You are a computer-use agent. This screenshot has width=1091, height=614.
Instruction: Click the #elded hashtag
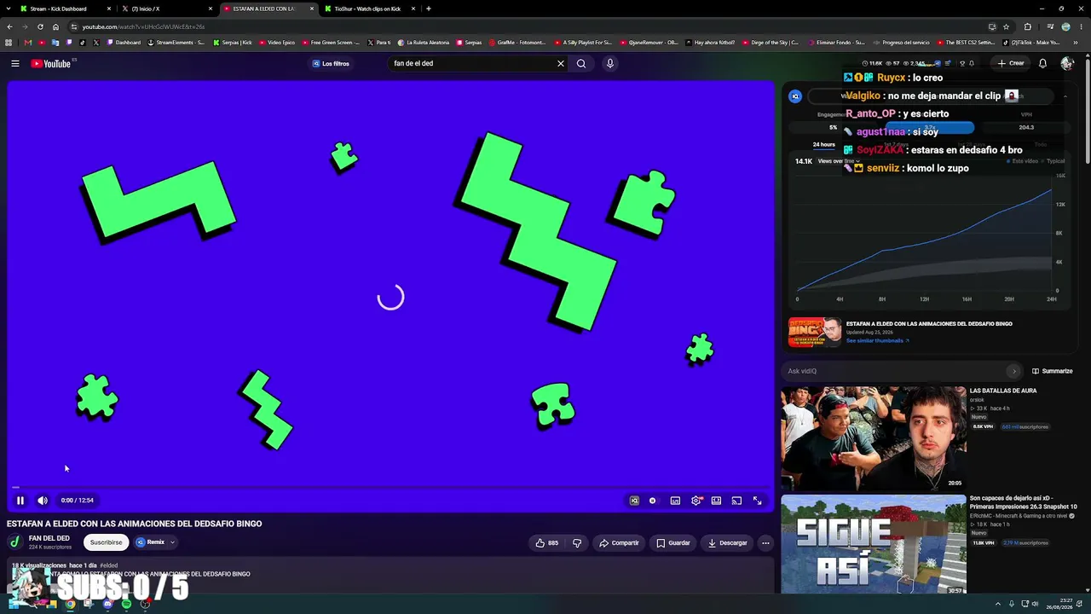click(x=109, y=565)
